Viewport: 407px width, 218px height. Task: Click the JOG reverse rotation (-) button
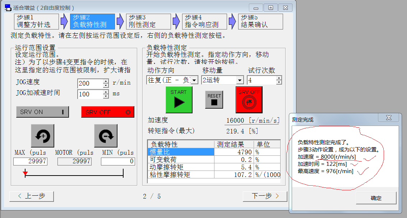coord(106,136)
